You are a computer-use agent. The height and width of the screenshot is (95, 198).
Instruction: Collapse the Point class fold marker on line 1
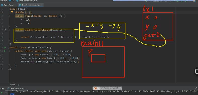point(9,9)
